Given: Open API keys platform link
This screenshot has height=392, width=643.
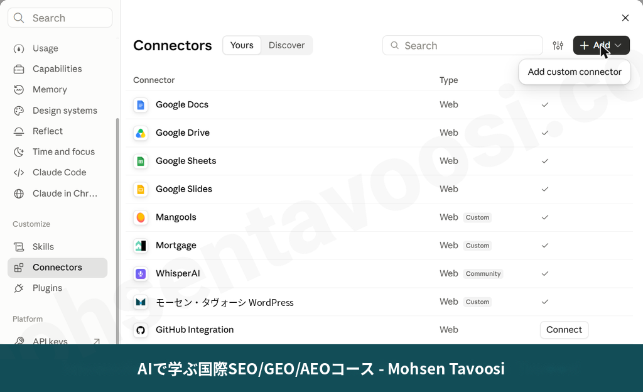Looking at the screenshot, I should (57, 340).
